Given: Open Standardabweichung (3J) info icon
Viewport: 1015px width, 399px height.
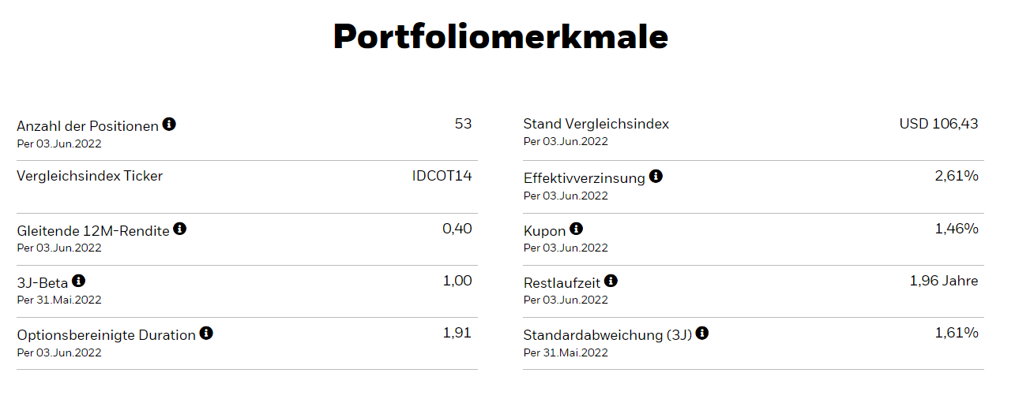Looking at the screenshot, I should [702, 334].
